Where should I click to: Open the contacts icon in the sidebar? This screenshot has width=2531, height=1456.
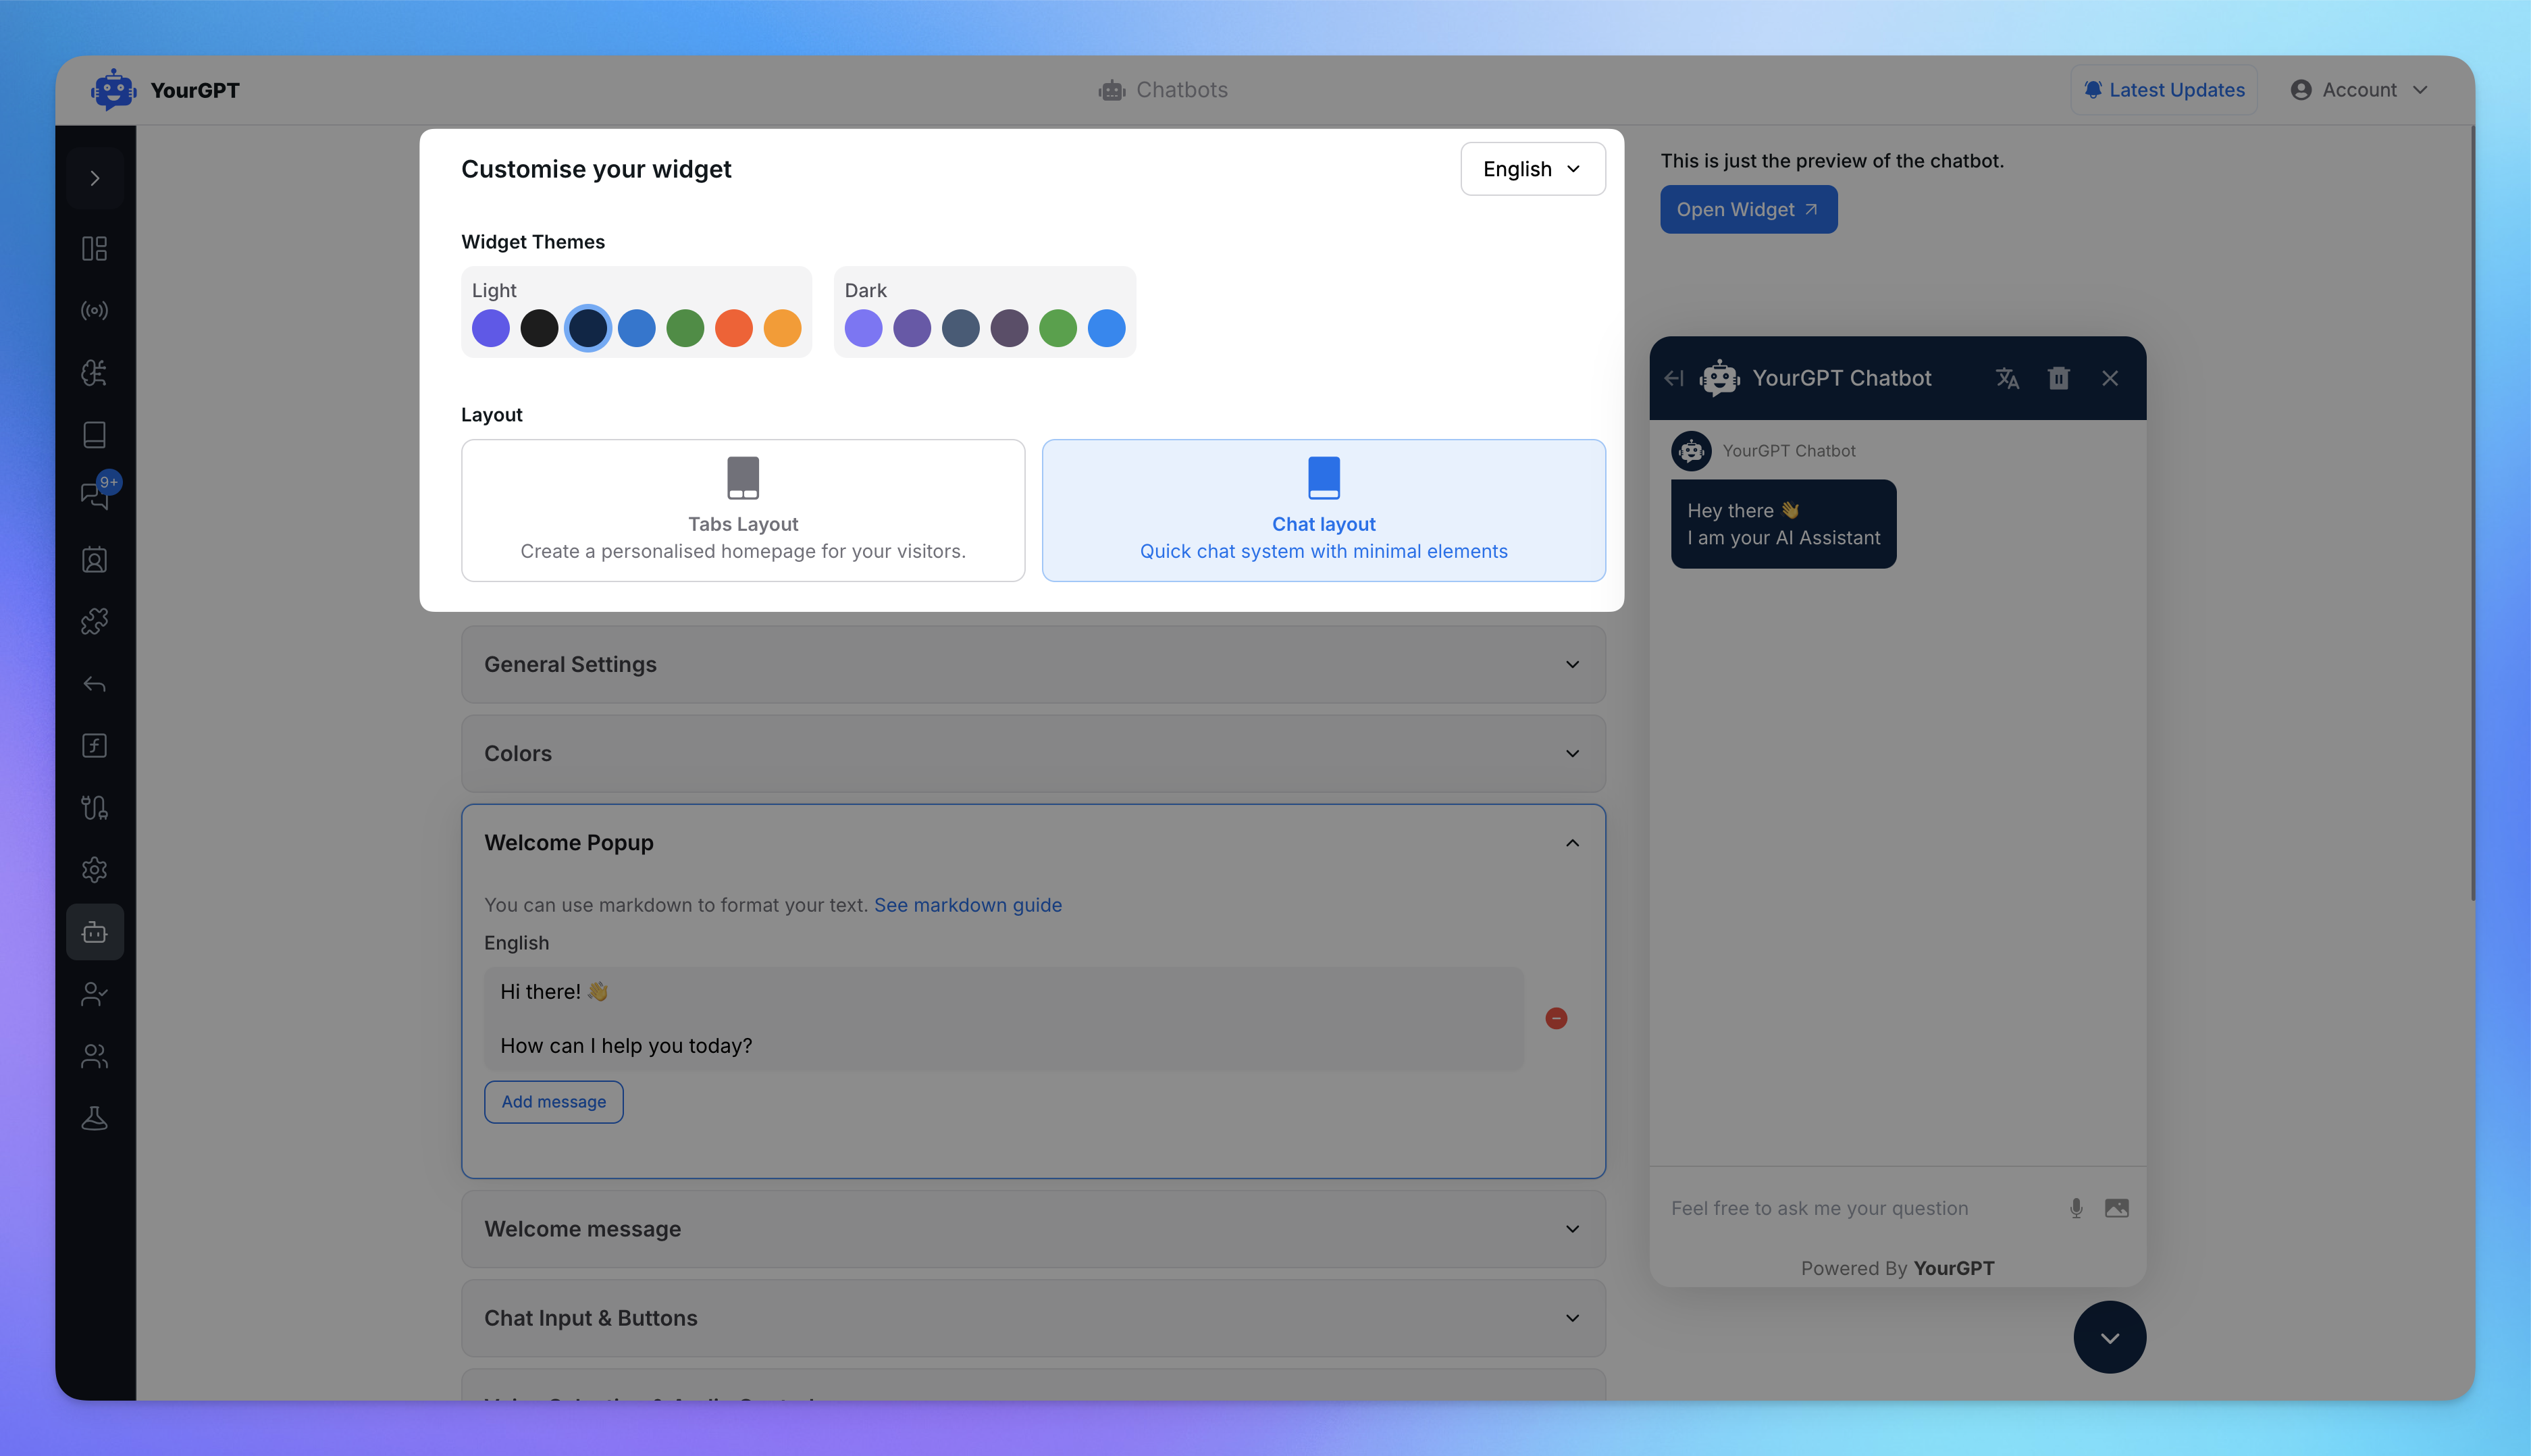click(95, 559)
